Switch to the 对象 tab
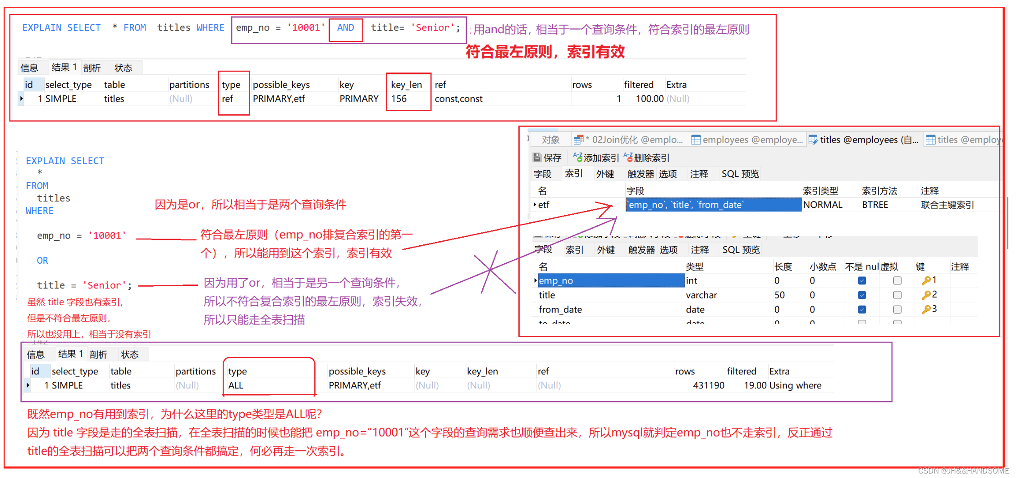 pos(550,140)
